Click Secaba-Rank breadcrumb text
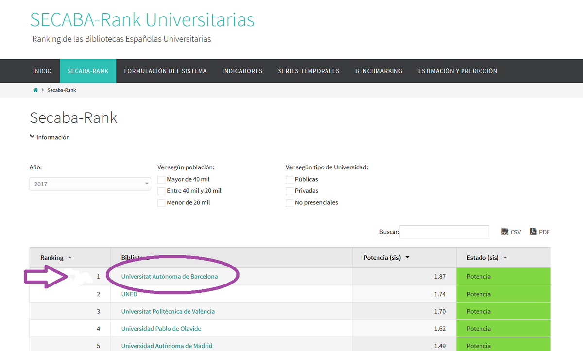This screenshot has height=351, width=583. pos(62,90)
